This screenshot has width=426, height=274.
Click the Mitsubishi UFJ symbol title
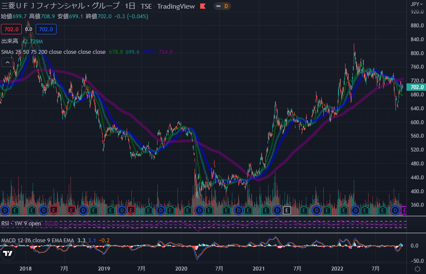[x=60, y=6]
